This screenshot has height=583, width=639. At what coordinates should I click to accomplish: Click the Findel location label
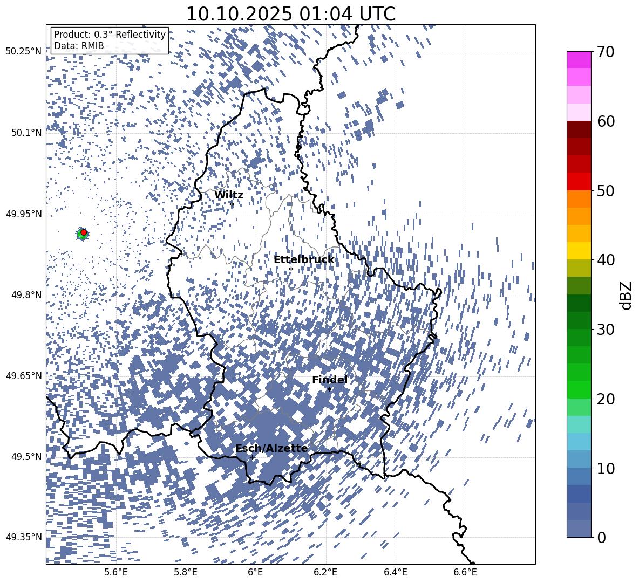pyautogui.click(x=330, y=380)
